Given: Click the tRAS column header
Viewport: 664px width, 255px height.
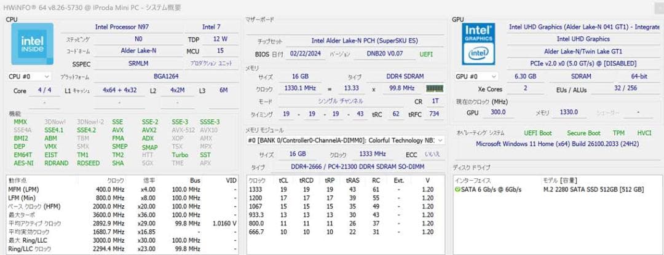Looking at the screenshot, I should pos(352,180).
